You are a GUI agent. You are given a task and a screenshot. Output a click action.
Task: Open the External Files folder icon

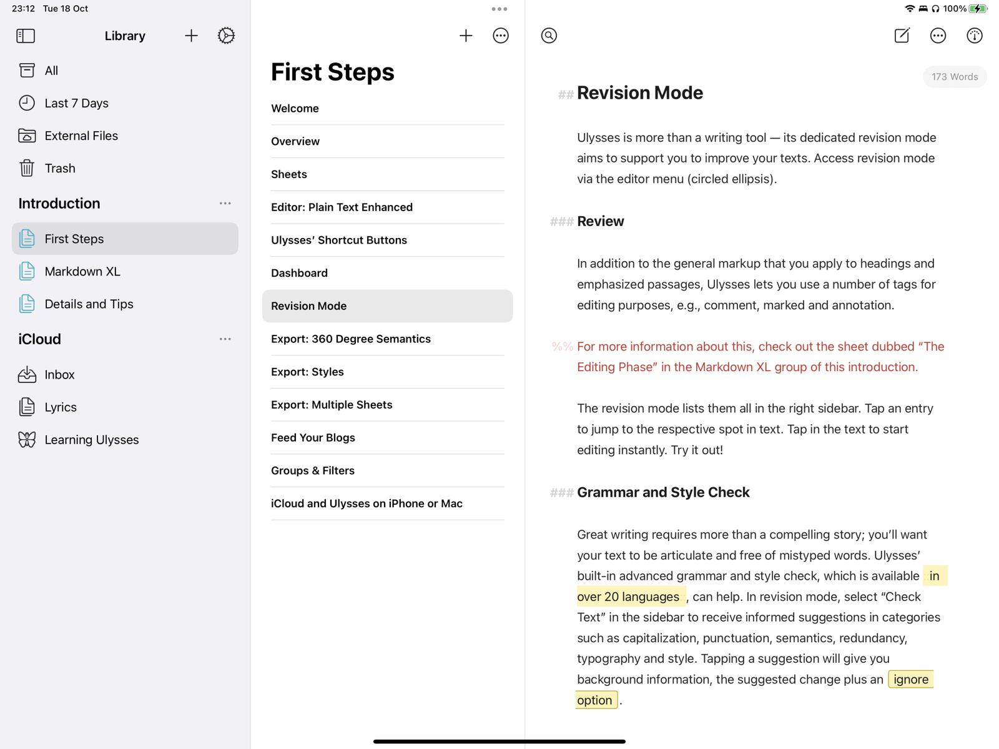27,136
